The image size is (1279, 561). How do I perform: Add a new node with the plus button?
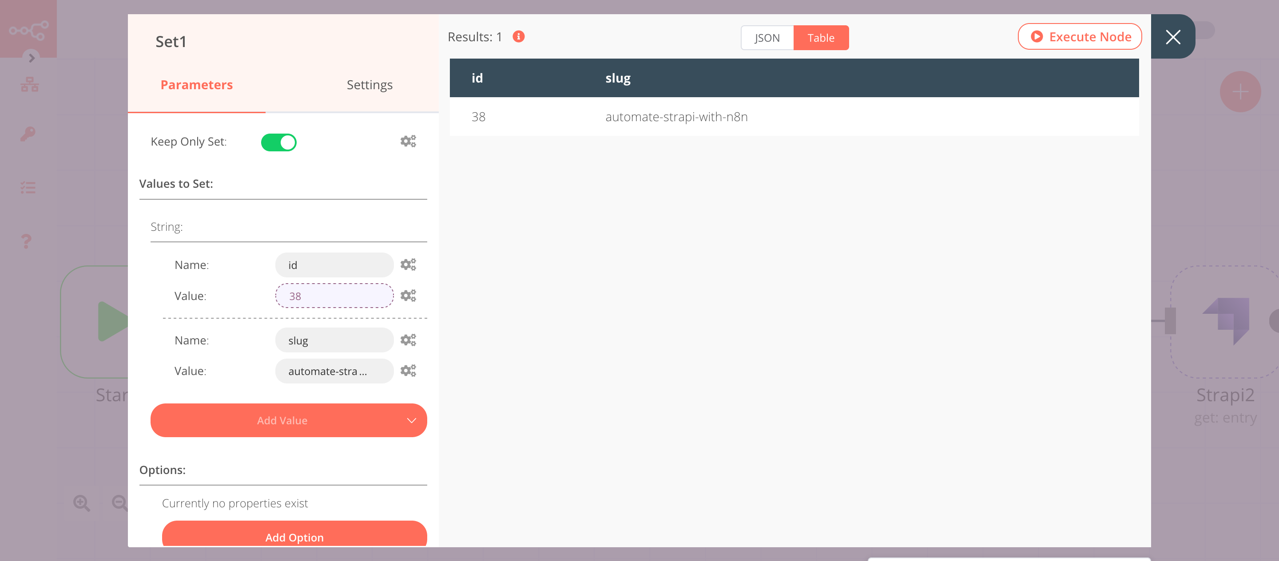(1240, 91)
